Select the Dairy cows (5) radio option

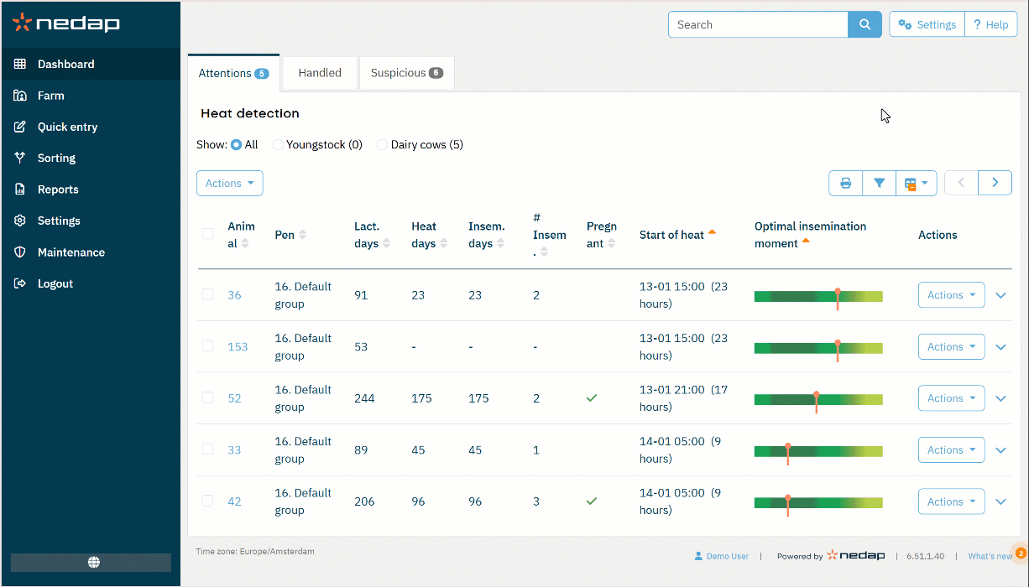(x=383, y=145)
